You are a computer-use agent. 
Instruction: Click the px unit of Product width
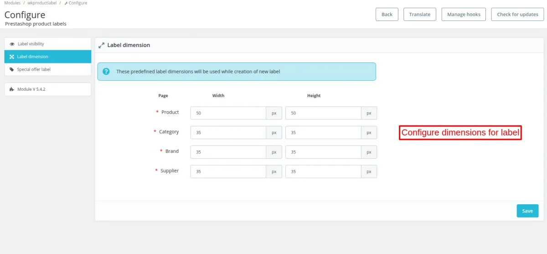(274, 113)
